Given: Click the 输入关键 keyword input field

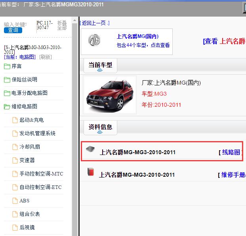Looking at the screenshot, I should [15, 25].
